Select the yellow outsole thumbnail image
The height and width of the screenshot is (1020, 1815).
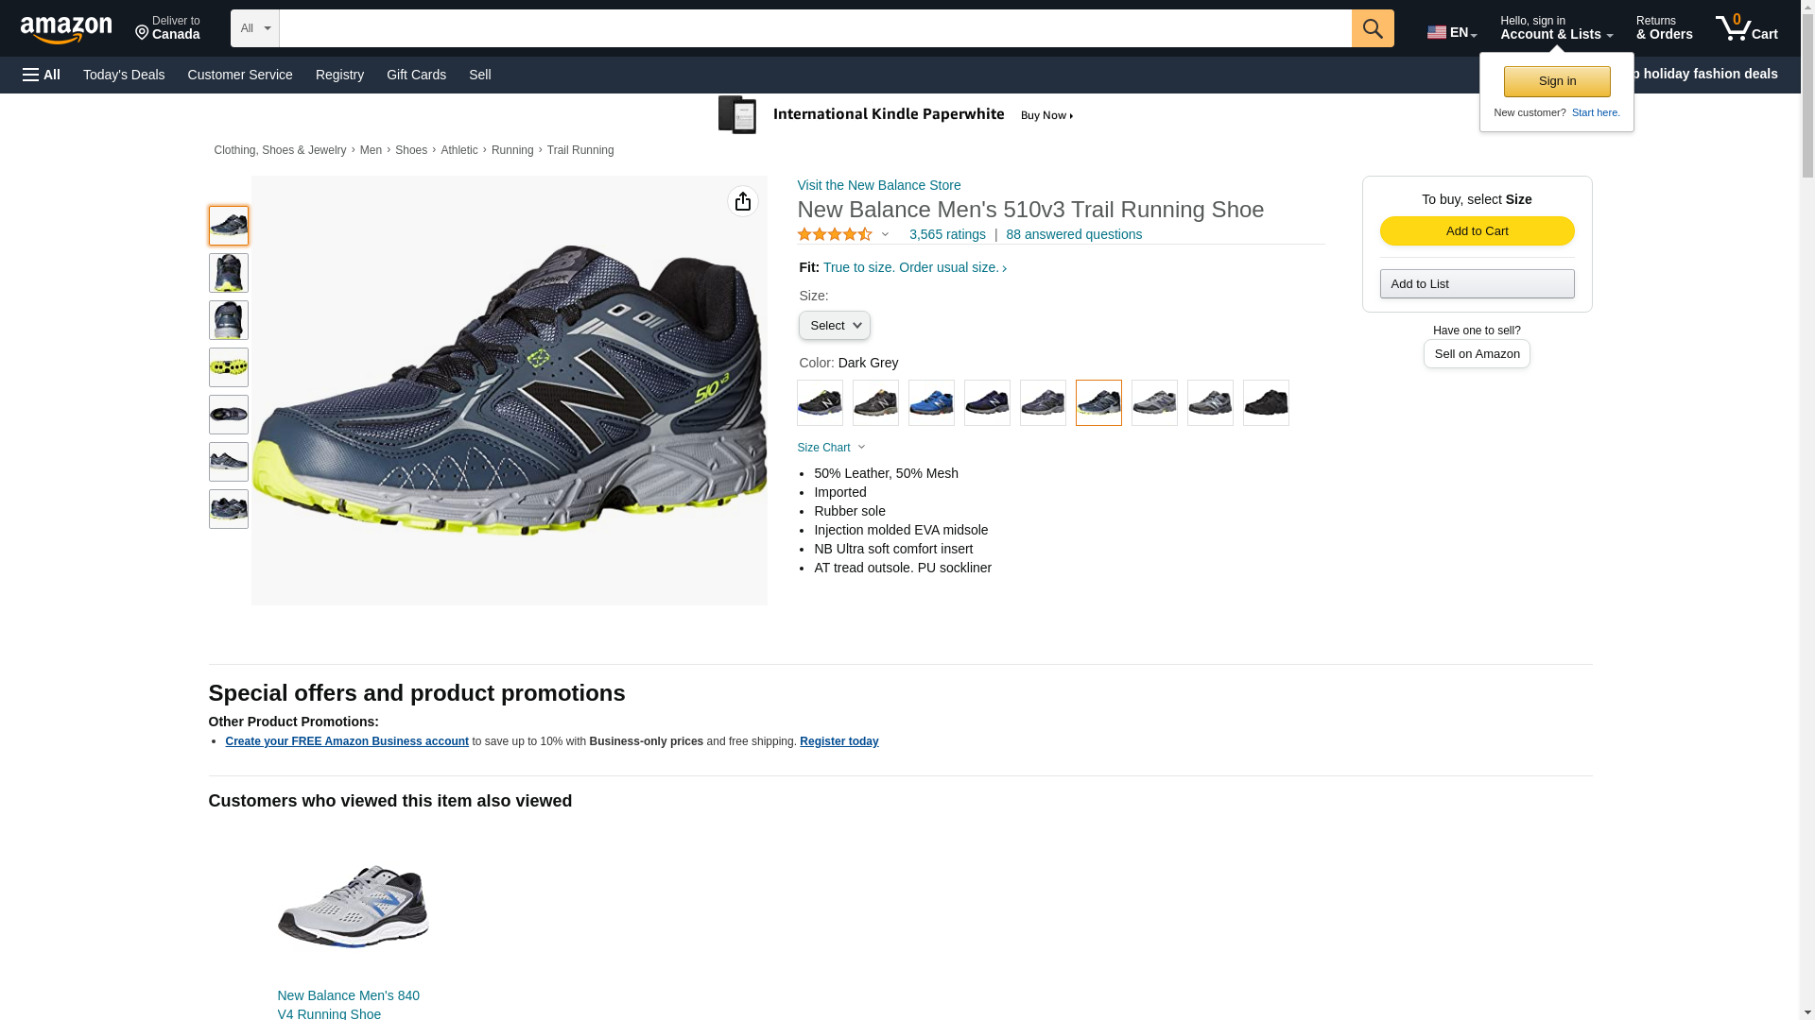tap(229, 367)
